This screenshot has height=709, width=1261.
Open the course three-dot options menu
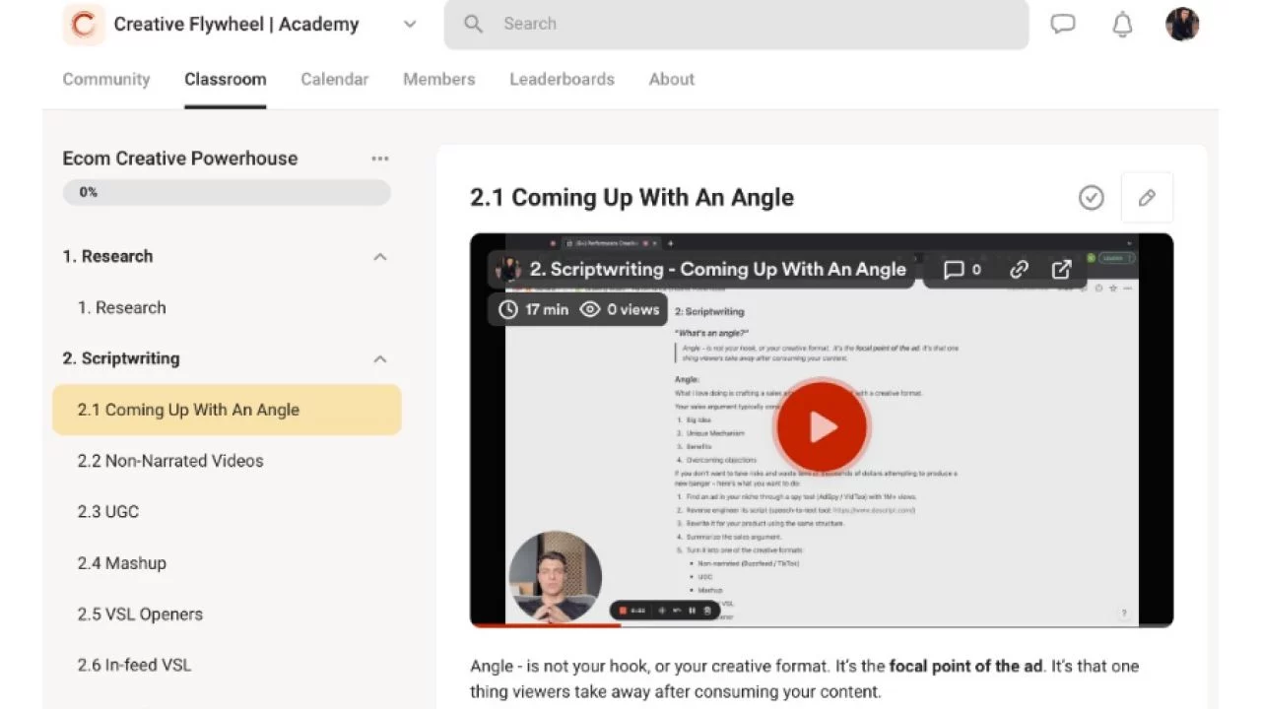click(380, 159)
